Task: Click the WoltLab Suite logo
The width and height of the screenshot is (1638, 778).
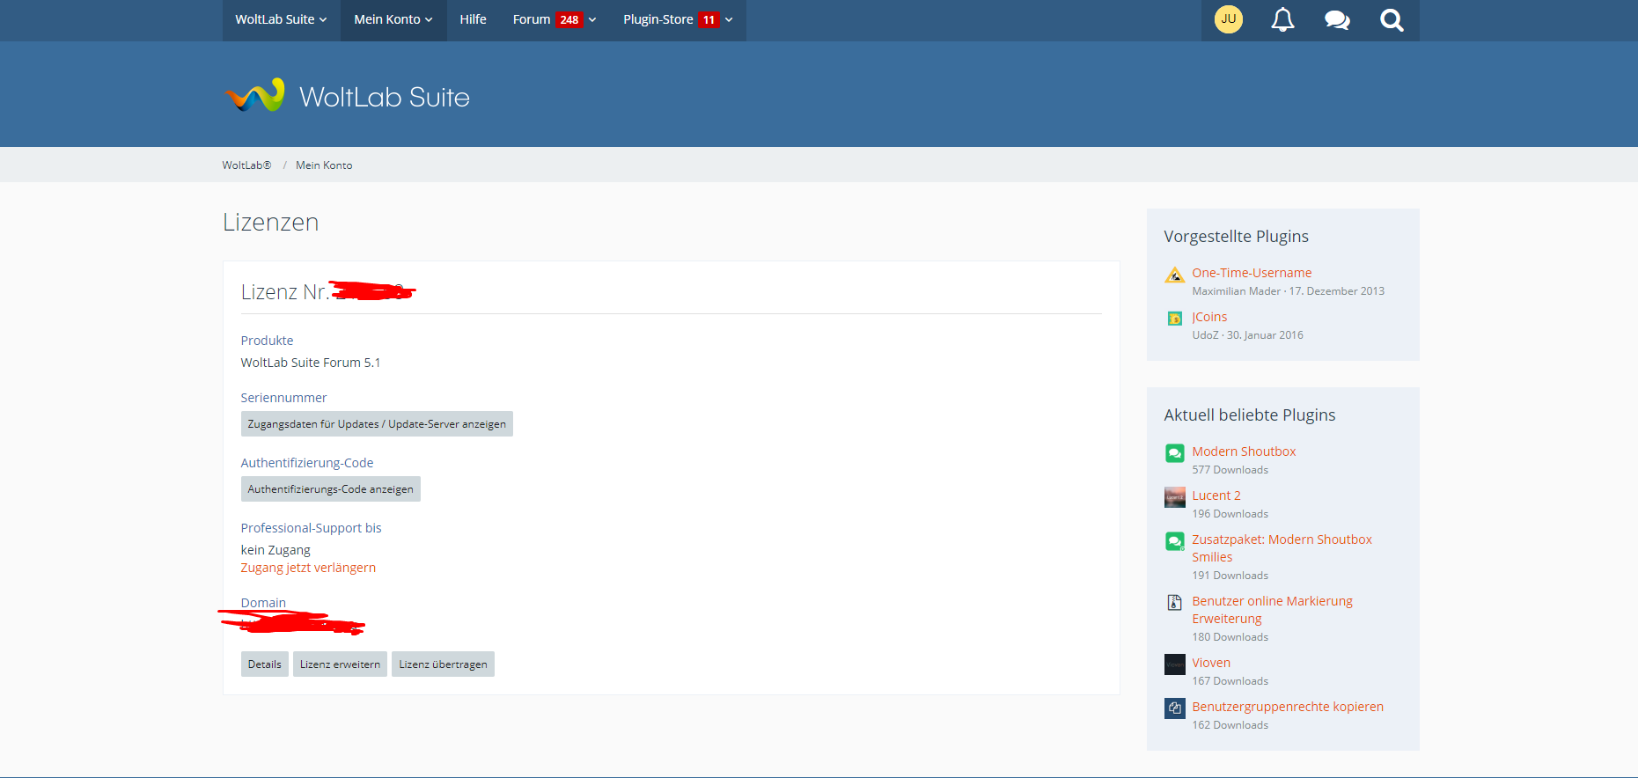Action: click(347, 96)
